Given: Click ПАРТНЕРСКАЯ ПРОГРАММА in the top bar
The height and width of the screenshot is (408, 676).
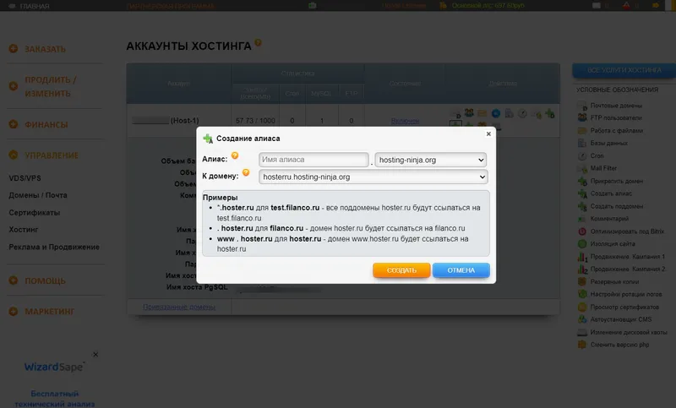Looking at the screenshot, I should (172, 6).
